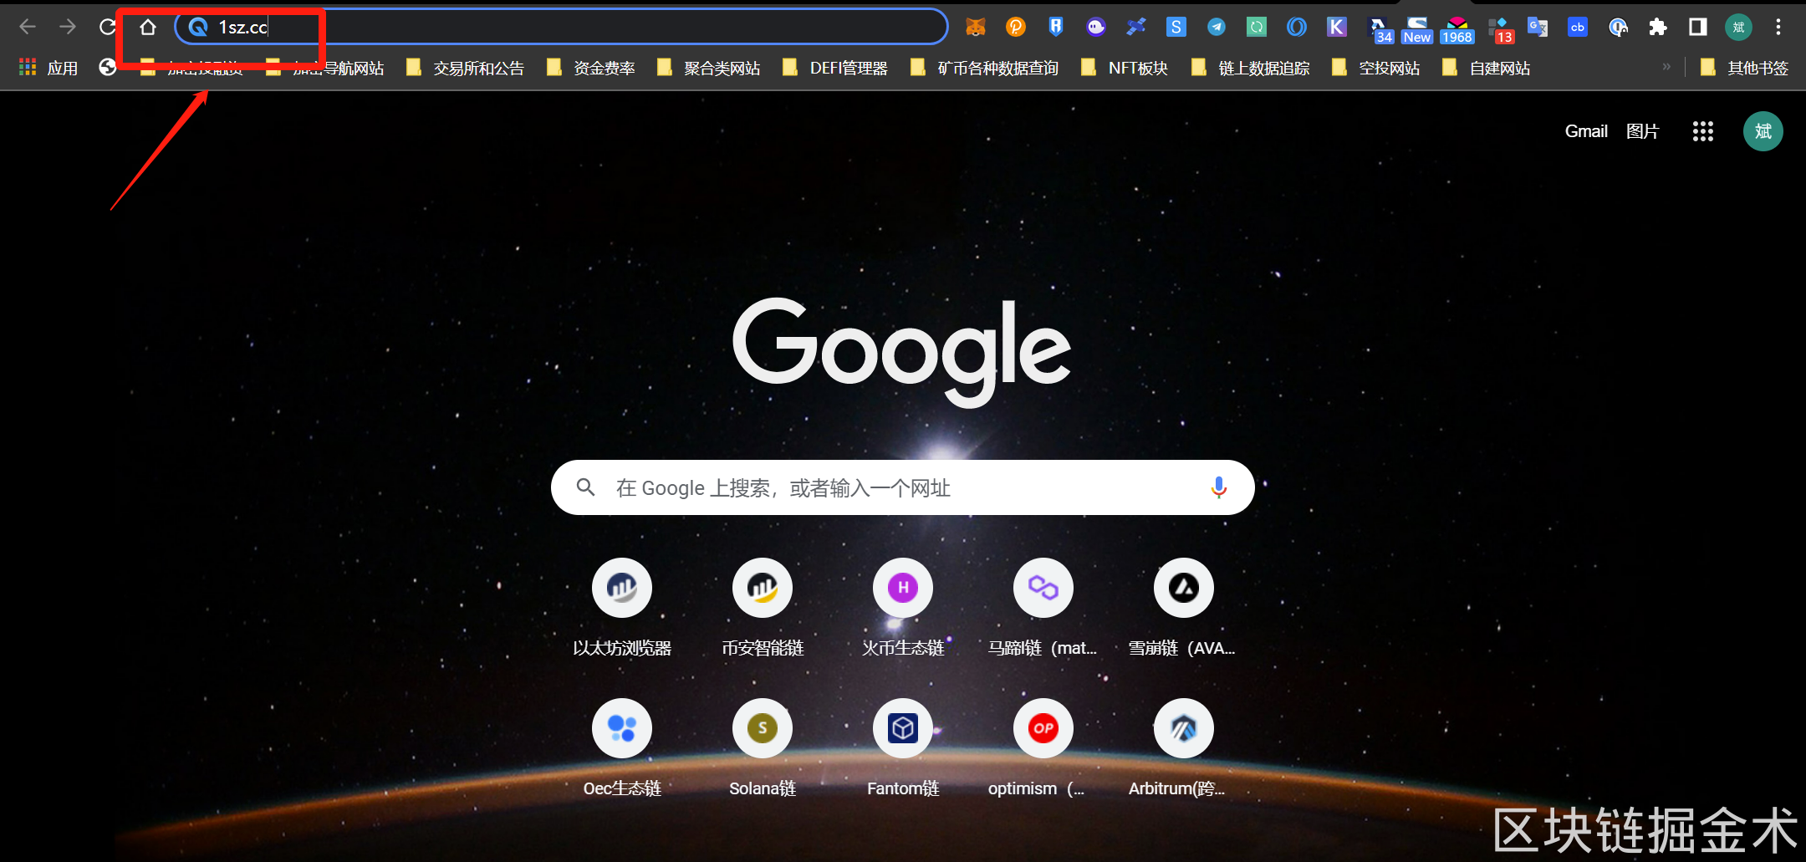Open the 应用 apps shortcut in bookmarks bar
The image size is (1806, 862).
click(x=48, y=68)
